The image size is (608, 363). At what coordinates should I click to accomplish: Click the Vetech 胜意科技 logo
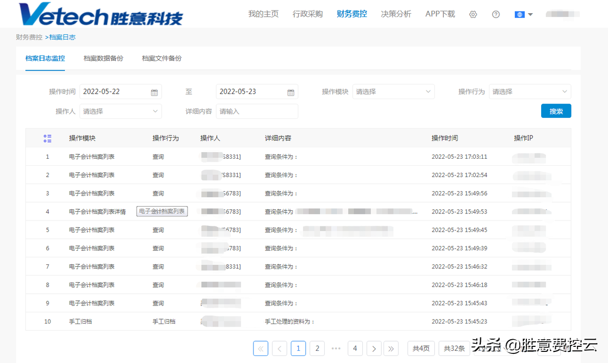[100, 14]
